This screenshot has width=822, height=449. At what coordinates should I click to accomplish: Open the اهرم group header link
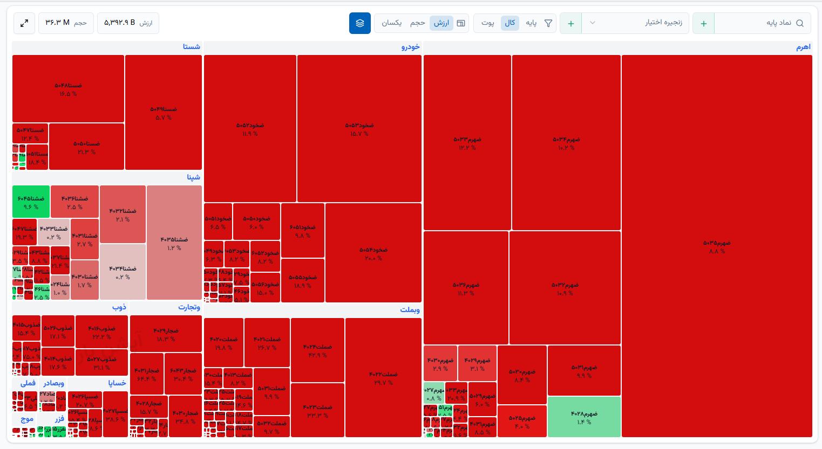coord(803,47)
